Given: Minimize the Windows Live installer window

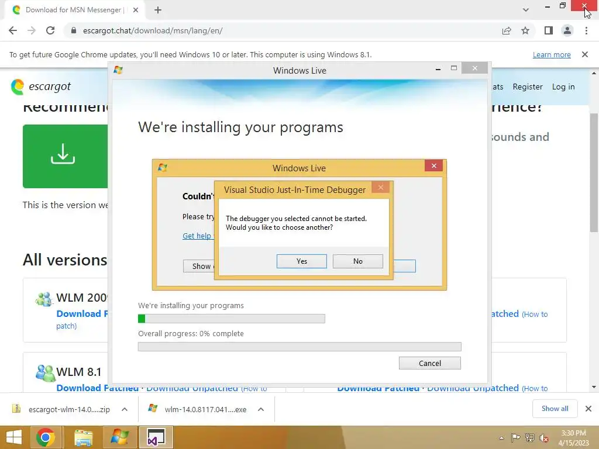Looking at the screenshot, I should pyautogui.click(x=438, y=69).
